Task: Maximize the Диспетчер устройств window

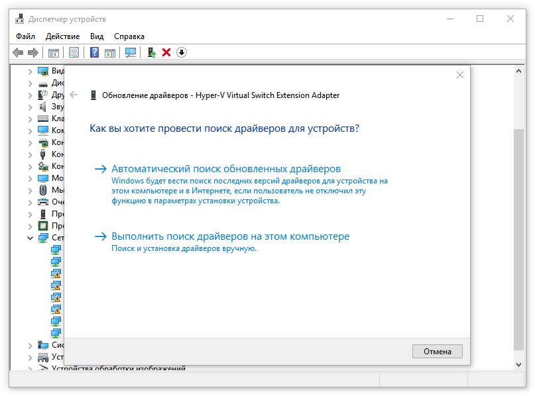Action: pos(480,19)
